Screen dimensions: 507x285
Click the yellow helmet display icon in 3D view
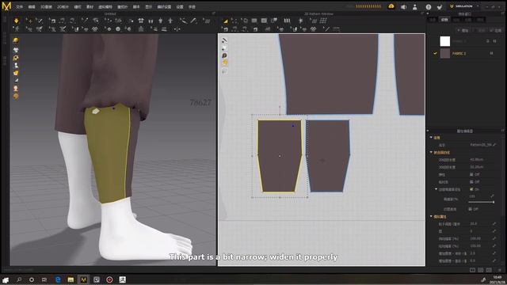[x=16, y=40]
